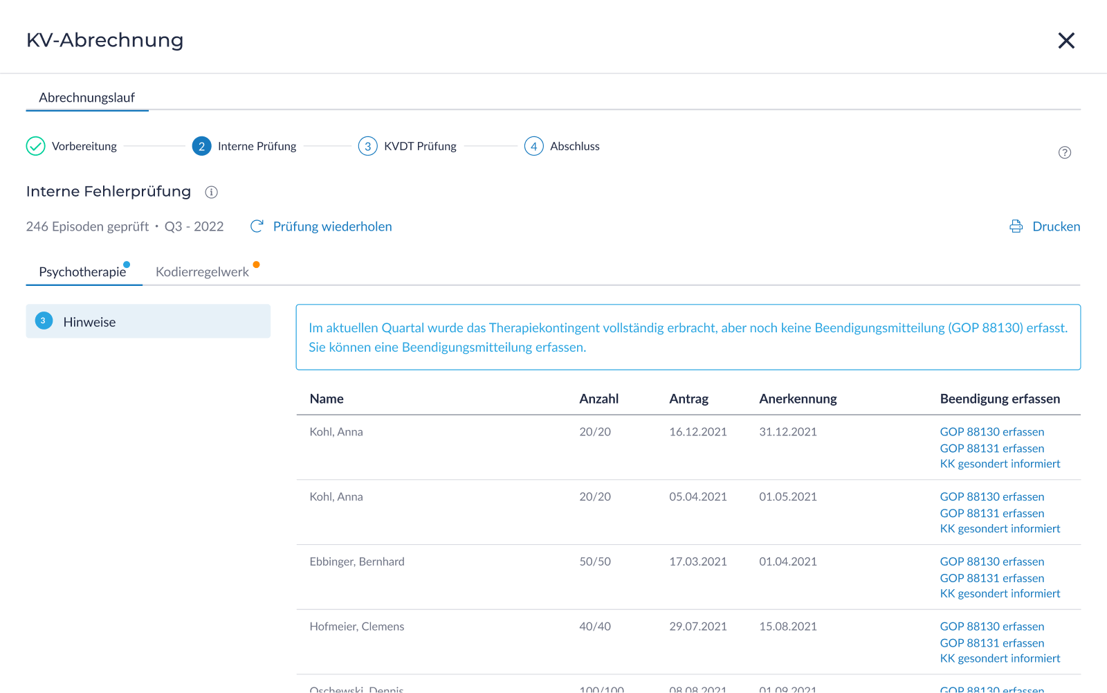Click the Name column header
The image size is (1107, 693).
tap(327, 399)
